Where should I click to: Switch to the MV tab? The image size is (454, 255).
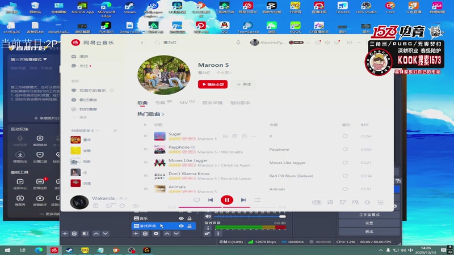pyautogui.click(x=187, y=103)
